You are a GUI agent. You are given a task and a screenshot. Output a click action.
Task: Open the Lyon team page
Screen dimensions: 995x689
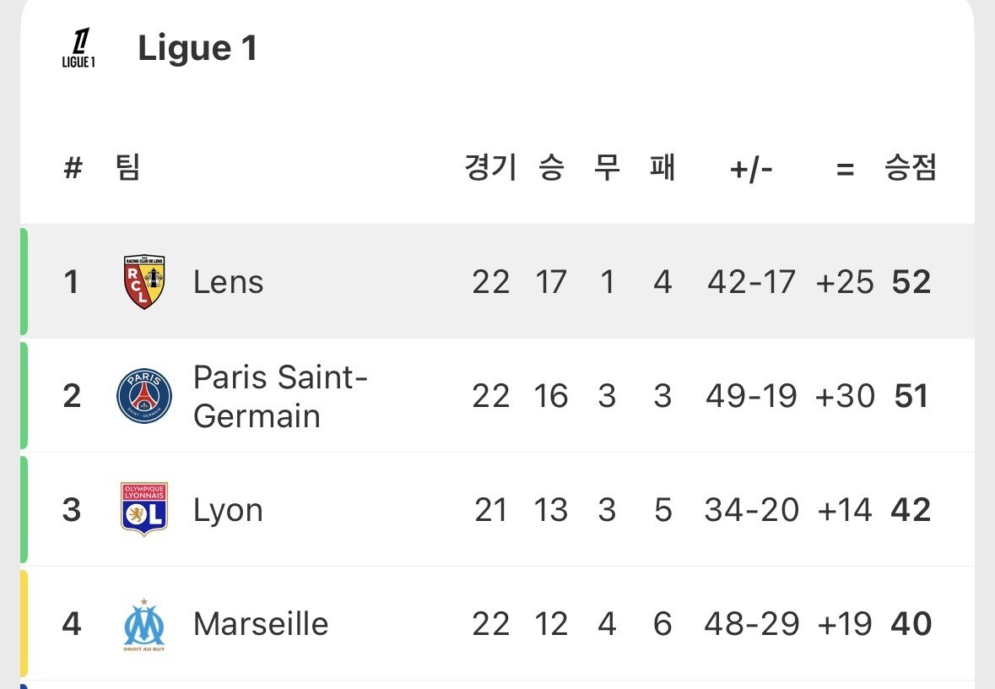point(228,511)
